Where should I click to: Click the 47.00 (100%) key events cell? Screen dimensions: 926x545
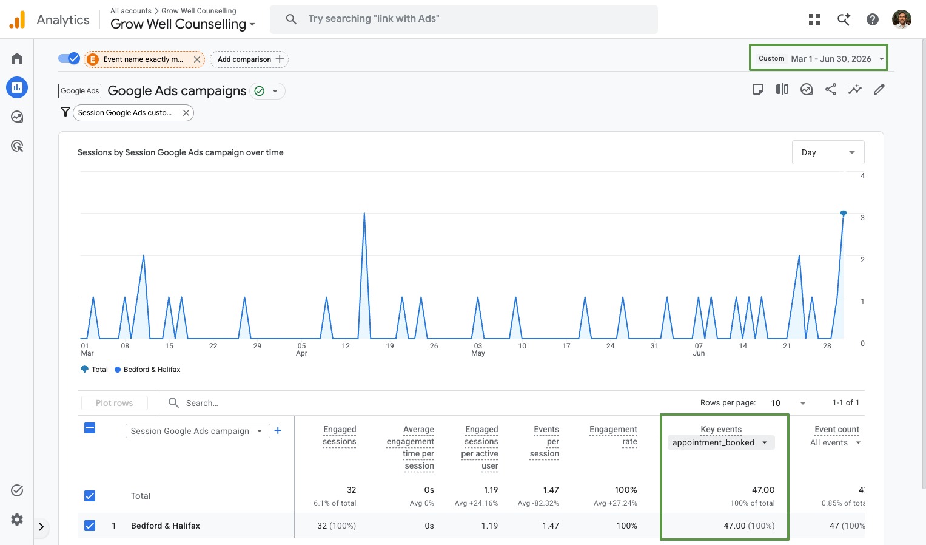point(749,526)
